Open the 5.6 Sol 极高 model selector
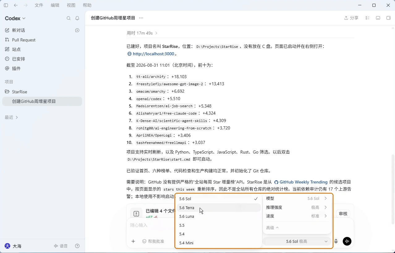This screenshot has width=395, height=253. point(297,241)
